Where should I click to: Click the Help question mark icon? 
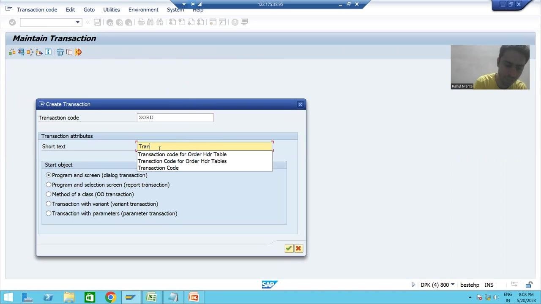tap(235, 22)
